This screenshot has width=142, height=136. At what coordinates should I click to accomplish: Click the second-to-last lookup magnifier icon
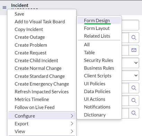pyautogui.click(x=134, y=101)
